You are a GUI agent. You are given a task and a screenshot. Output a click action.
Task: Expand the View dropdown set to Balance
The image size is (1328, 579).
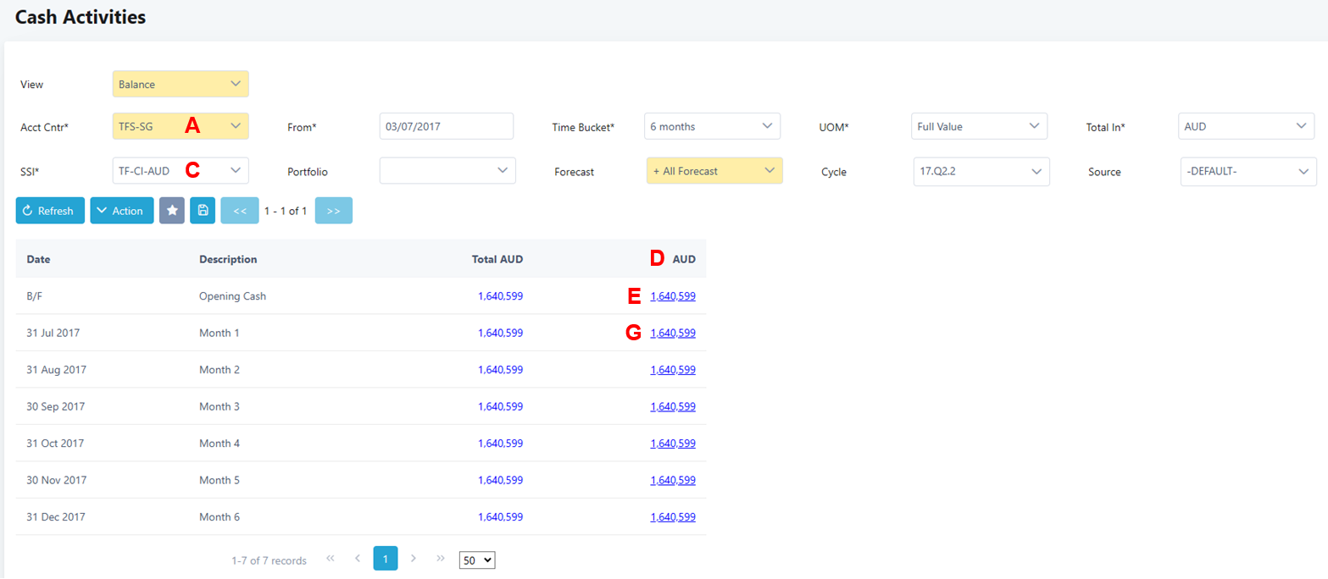point(181,84)
